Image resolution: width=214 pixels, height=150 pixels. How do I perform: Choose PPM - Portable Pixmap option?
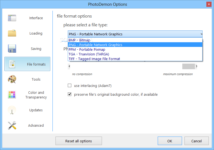(x=135, y=49)
